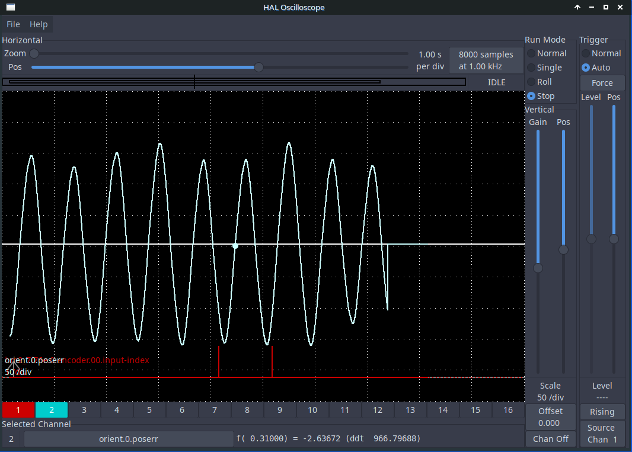
Task: Click the orient.0.poserr source button
Action: (x=129, y=439)
